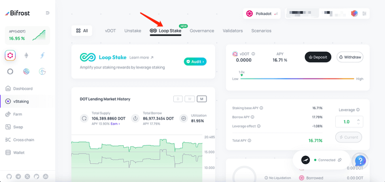Open Farm in the sidebar
The height and width of the screenshot is (182, 385).
pyautogui.click(x=28, y=114)
